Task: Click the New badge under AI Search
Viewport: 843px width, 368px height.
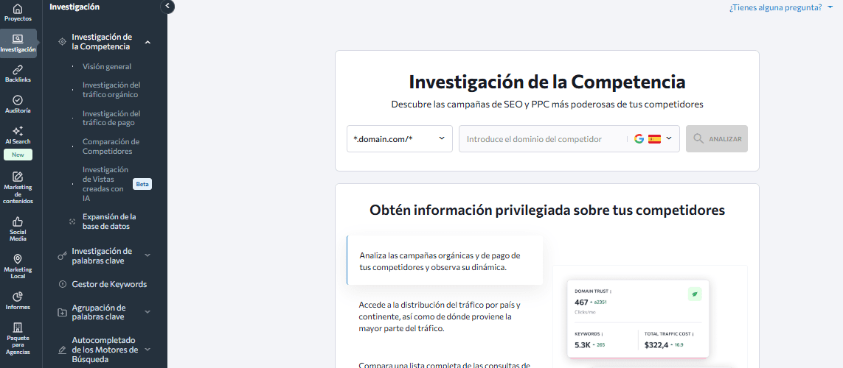Action: 18,155
